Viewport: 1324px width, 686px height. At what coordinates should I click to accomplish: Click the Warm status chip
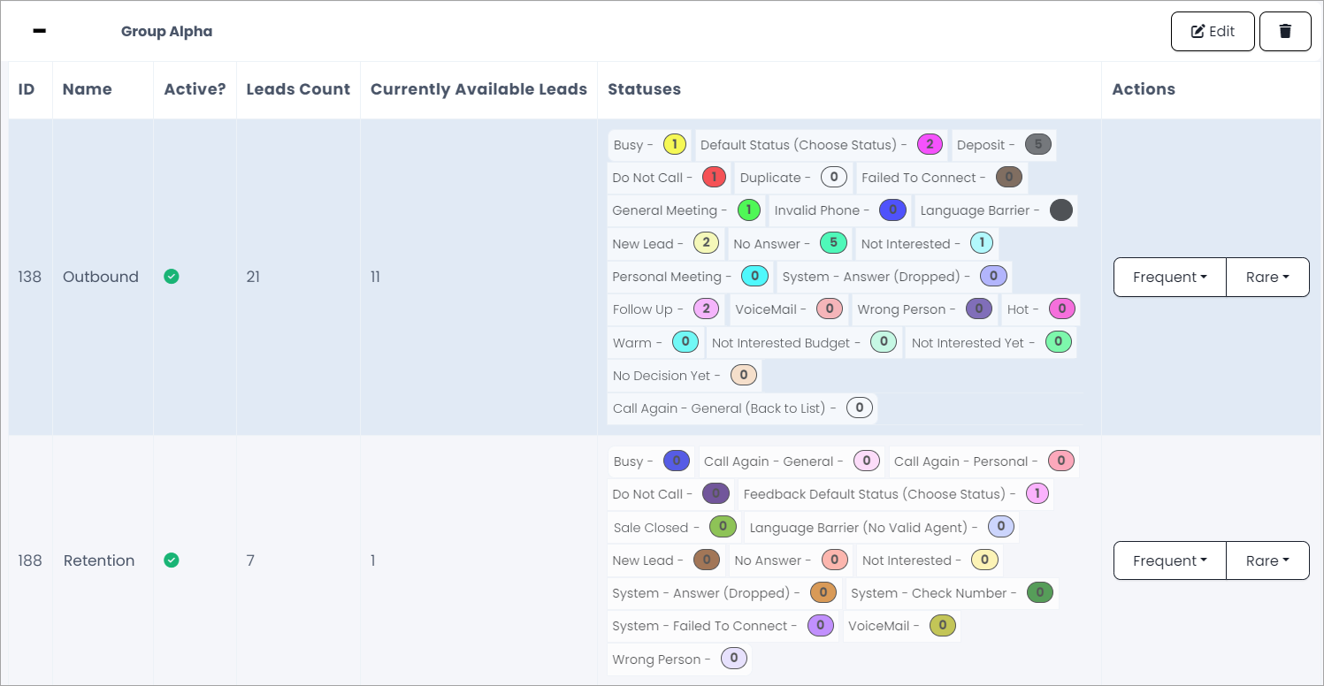click(x=654, y=342)
